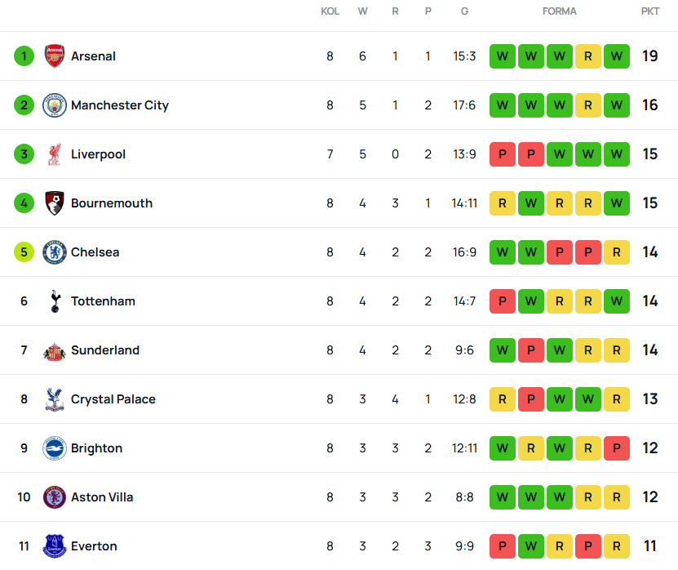
Task: Click the KOL column header
Action: click(330, 11)
